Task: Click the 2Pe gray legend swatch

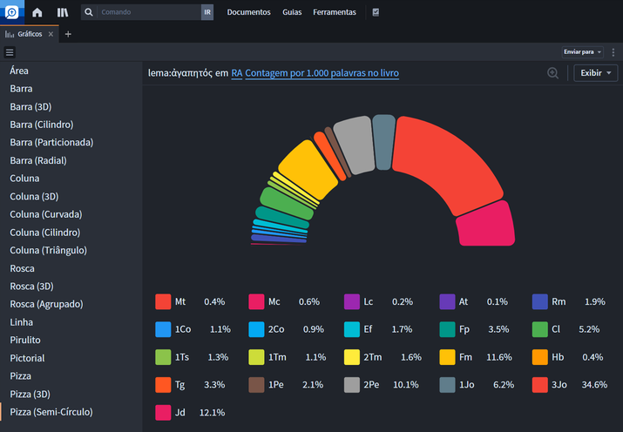Action: coord(352,385)
